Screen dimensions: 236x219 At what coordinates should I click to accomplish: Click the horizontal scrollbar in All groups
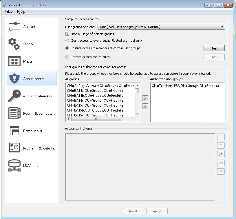point(96,119)
